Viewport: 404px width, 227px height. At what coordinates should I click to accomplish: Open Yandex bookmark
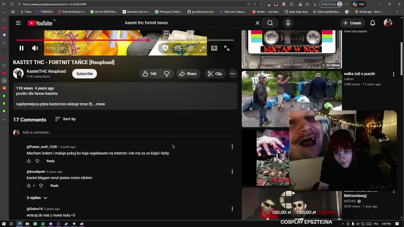266,12
